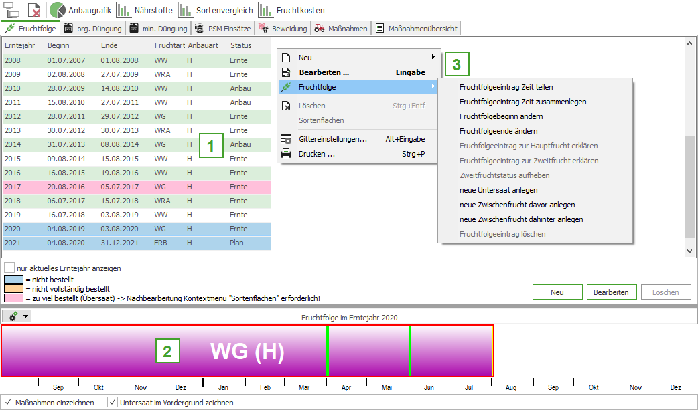Uncheck Untersaat im Vordergrund zeichnen
This screenshot has height=410, width=698.
click(113, 403)
